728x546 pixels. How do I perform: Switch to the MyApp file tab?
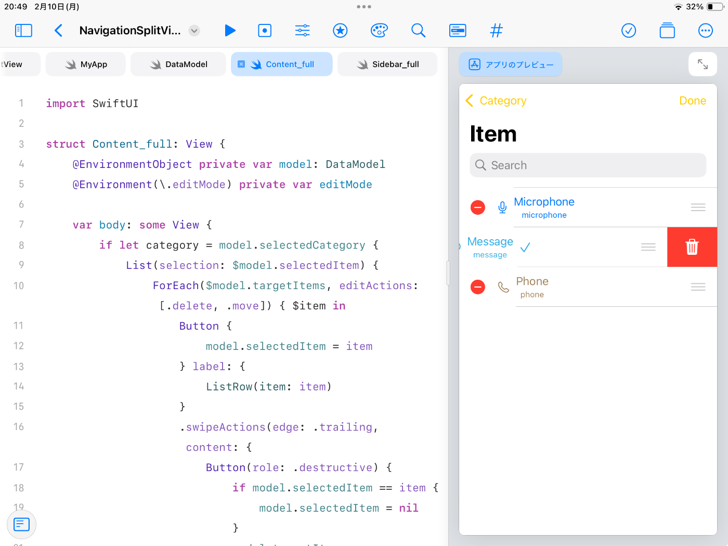click(86, 64)
